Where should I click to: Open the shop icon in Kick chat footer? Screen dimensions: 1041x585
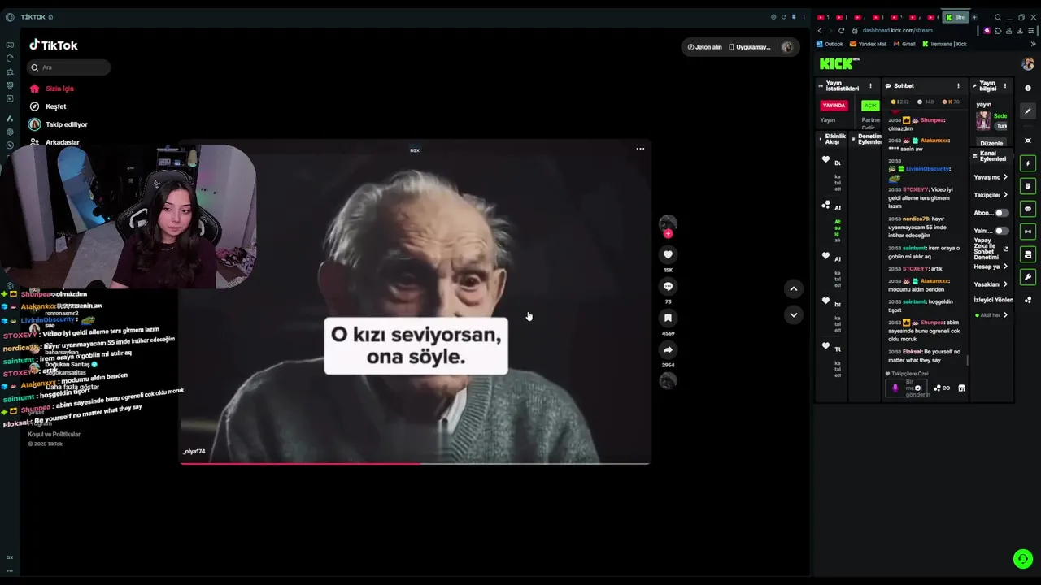(961, 388)
